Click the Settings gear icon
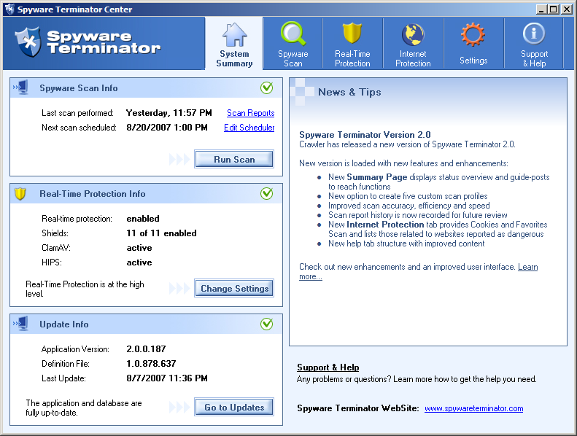The image size is (577, 436). (x=473, y=34)
